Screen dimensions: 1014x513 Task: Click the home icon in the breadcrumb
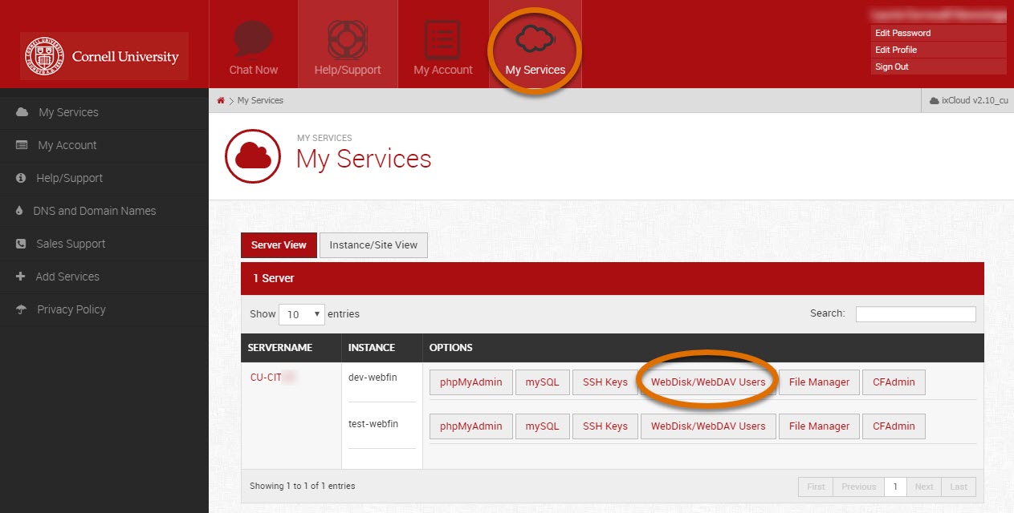221,100
